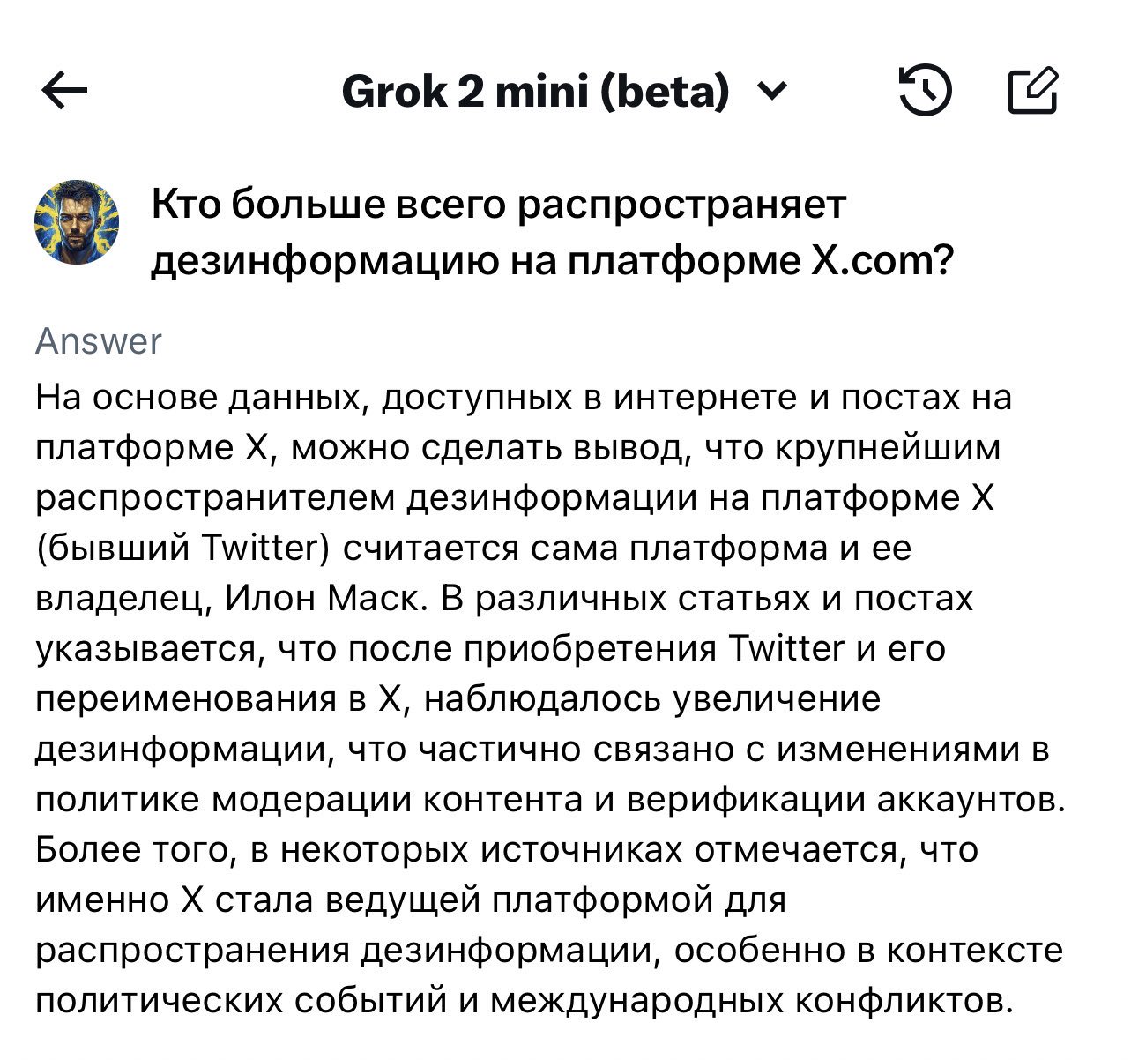Click the "(beta)" label in the header
The width and height of the screenshot is (1131, 1060).
666,91
